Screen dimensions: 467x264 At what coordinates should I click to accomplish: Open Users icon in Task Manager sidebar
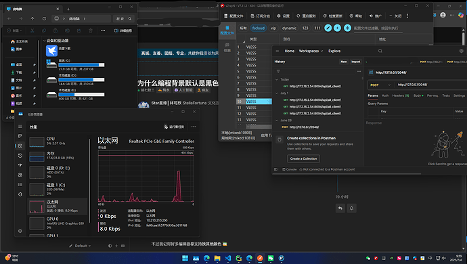click(x=20, y=175)
